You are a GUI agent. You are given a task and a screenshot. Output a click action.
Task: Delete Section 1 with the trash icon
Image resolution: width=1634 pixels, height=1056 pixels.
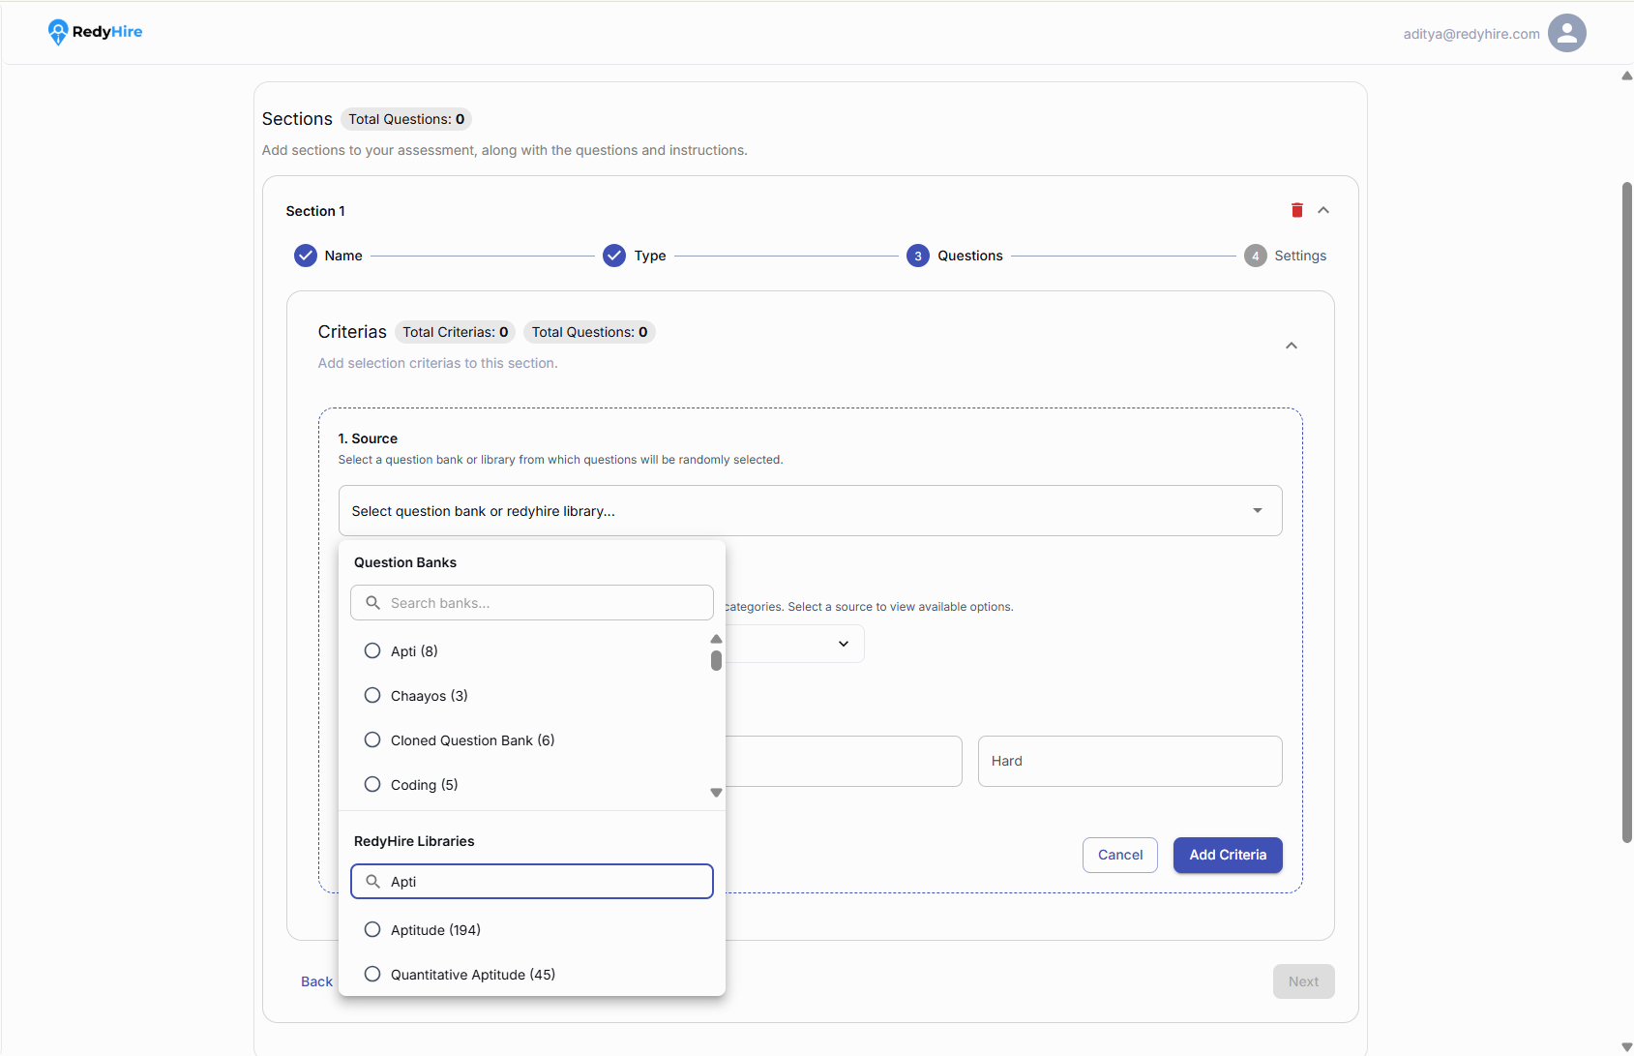(1297, 210)
